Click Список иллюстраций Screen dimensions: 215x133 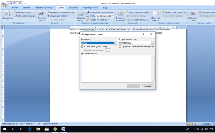click(137, 12)
